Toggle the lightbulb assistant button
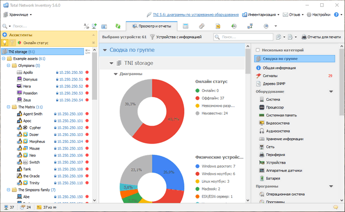Screen dimensions: 345x212 5,43
